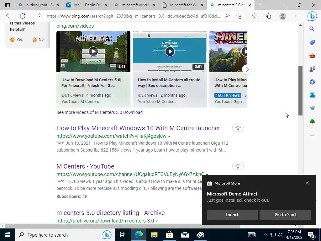Play How to install M Centers alternate video
Viewport: 321px width, 241px height.
pos(170,51)
